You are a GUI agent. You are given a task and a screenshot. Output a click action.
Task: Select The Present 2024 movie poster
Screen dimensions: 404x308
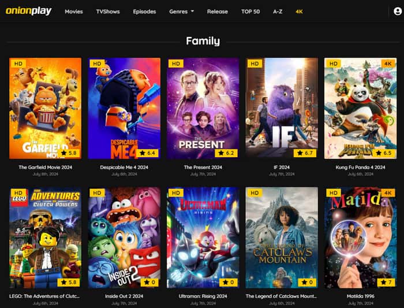[x=203, y=108]
